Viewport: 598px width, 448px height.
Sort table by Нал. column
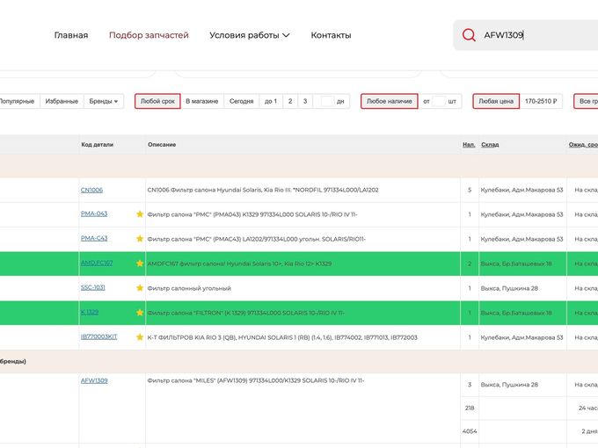point(469,145)
